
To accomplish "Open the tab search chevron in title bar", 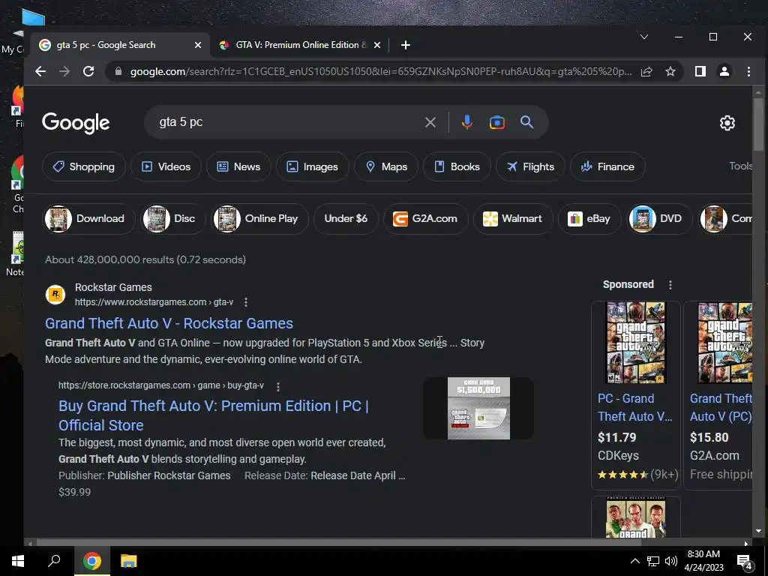I will click(644, 37).
